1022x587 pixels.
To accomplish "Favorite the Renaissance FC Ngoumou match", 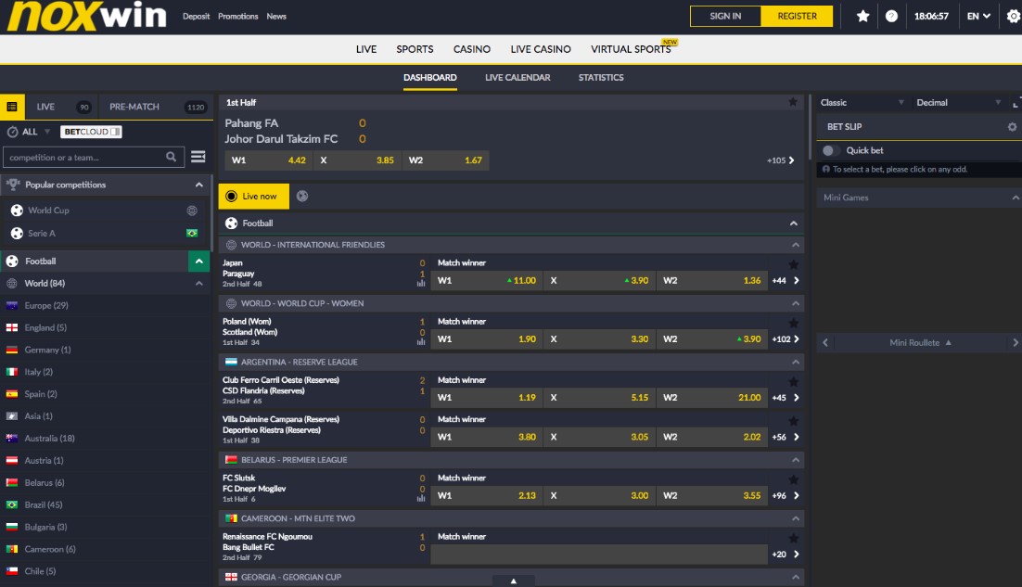I will pos(793,538).
